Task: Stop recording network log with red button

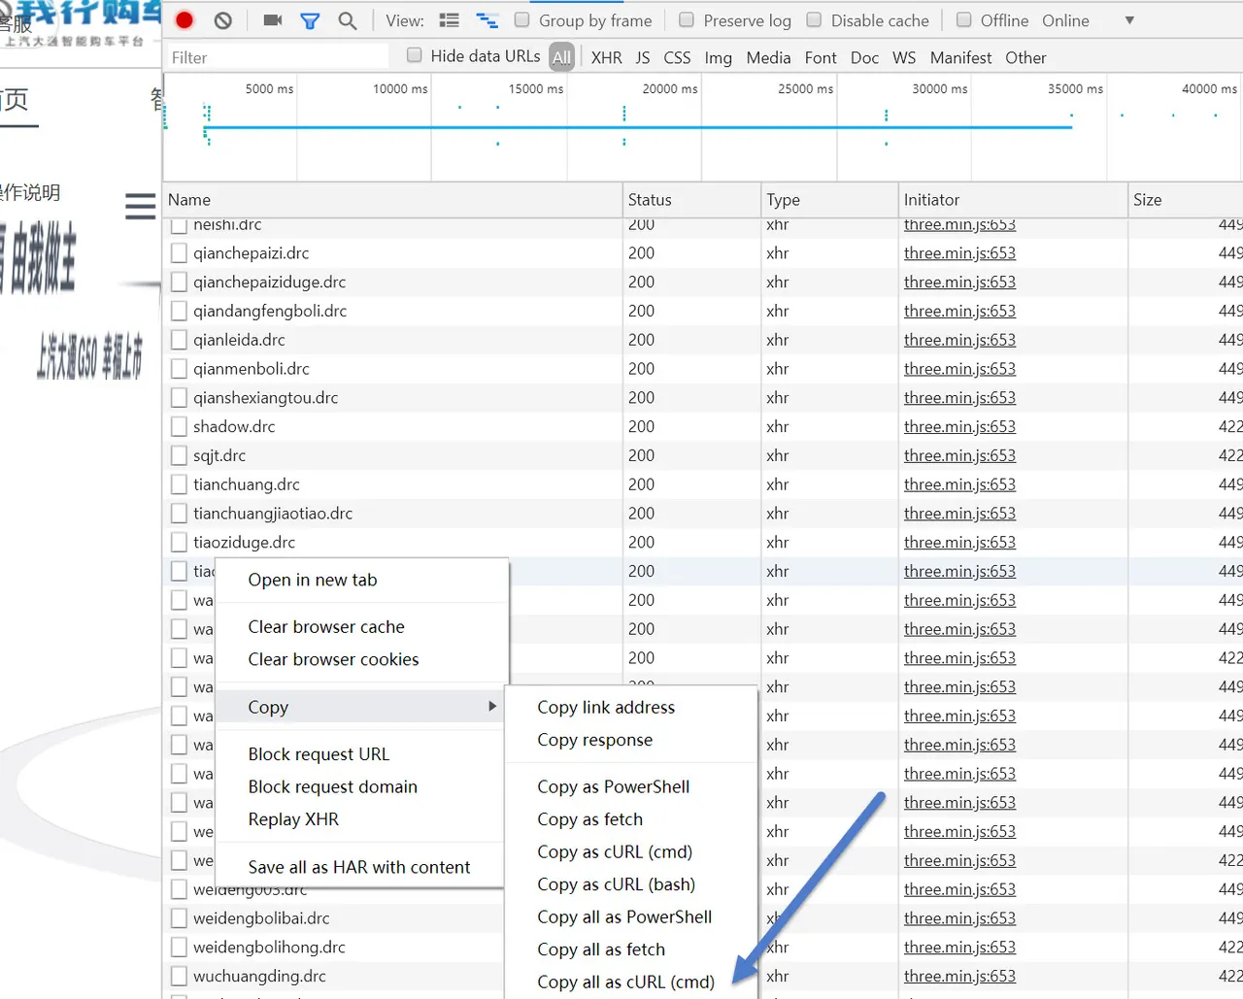Action: [185, 20]
